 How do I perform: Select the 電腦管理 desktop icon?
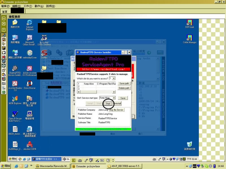(30, 115)
